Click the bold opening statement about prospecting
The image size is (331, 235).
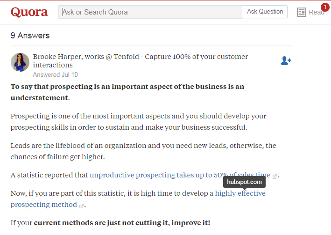click(x=127, y=92)
